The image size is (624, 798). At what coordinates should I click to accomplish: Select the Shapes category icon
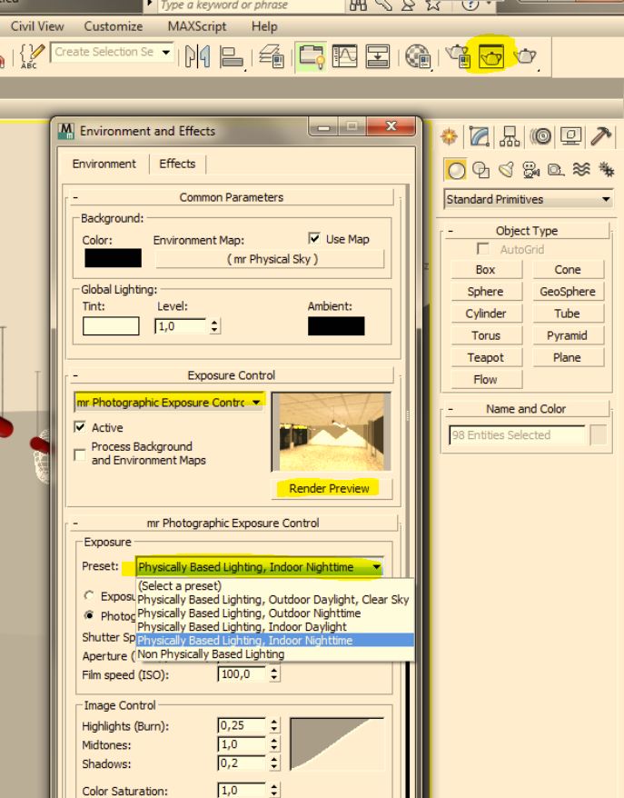pos(480,170)
